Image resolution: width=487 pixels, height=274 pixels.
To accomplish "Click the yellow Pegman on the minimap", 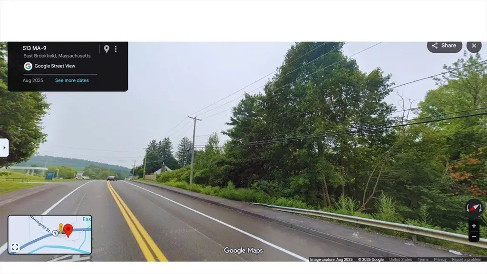I will [61, 228].
